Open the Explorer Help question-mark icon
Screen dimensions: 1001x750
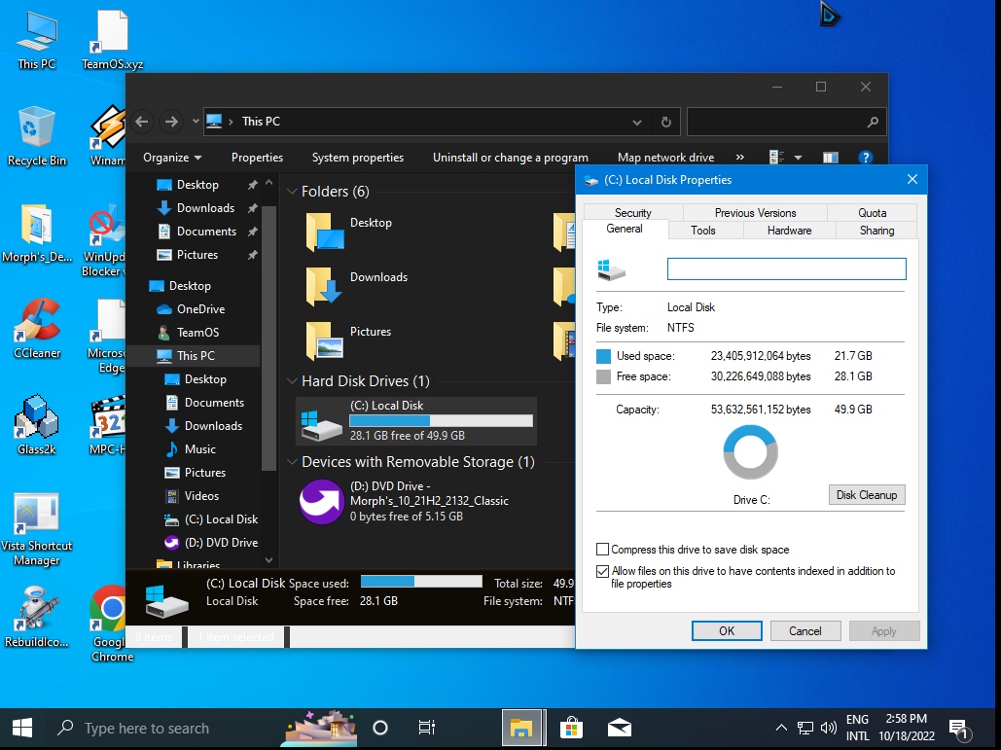(x=865, y=158)
